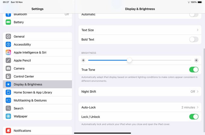
Task: Tap the BRIGHTNESS section header
Action: (89, 53)
